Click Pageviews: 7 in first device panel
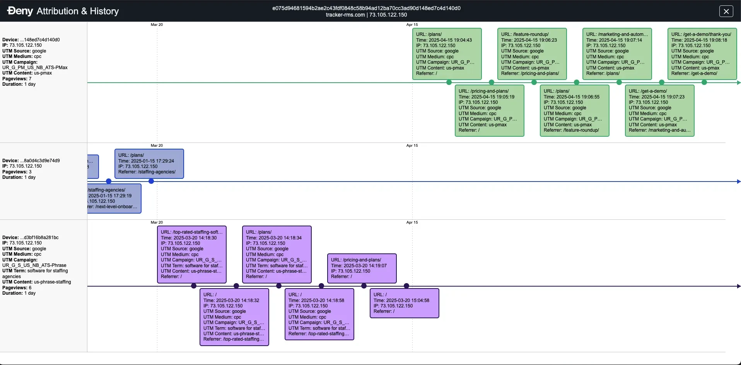 click(17, 79)
